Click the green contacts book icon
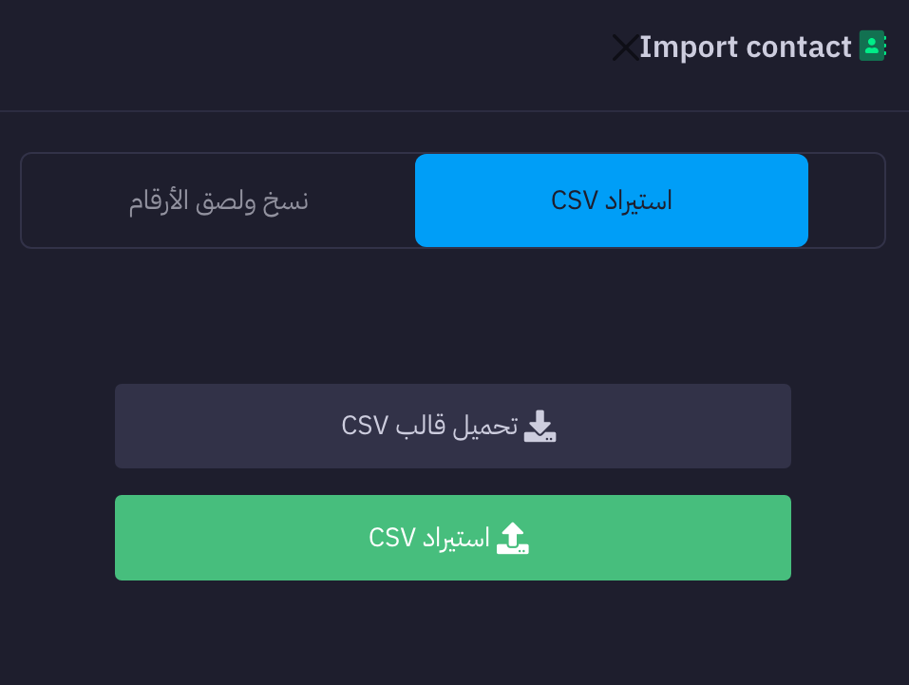 click(x=872, y=46)
